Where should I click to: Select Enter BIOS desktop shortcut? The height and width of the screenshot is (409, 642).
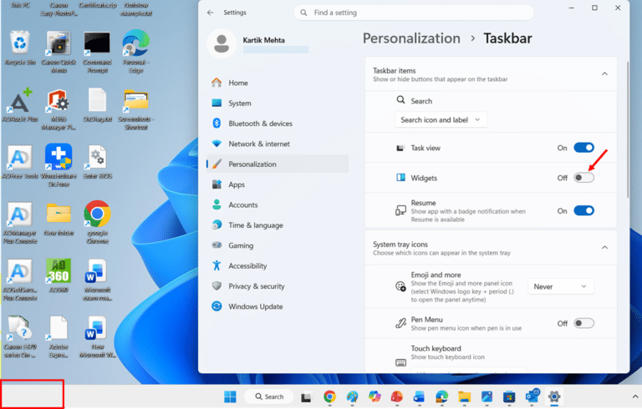(98, 162)
